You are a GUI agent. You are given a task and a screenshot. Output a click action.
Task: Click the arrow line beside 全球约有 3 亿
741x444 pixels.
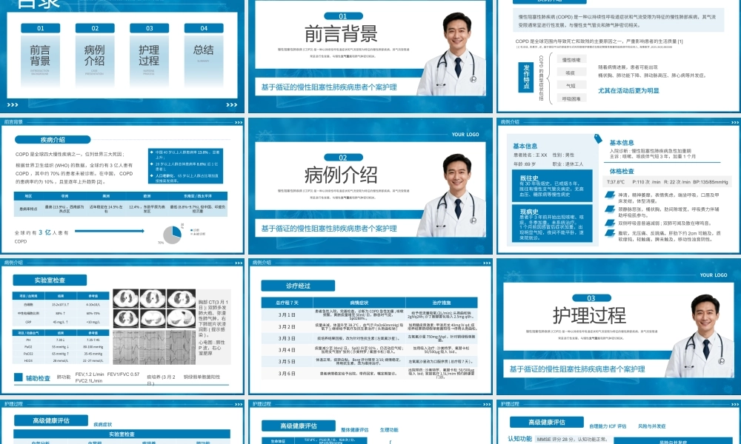coord(110,231)
